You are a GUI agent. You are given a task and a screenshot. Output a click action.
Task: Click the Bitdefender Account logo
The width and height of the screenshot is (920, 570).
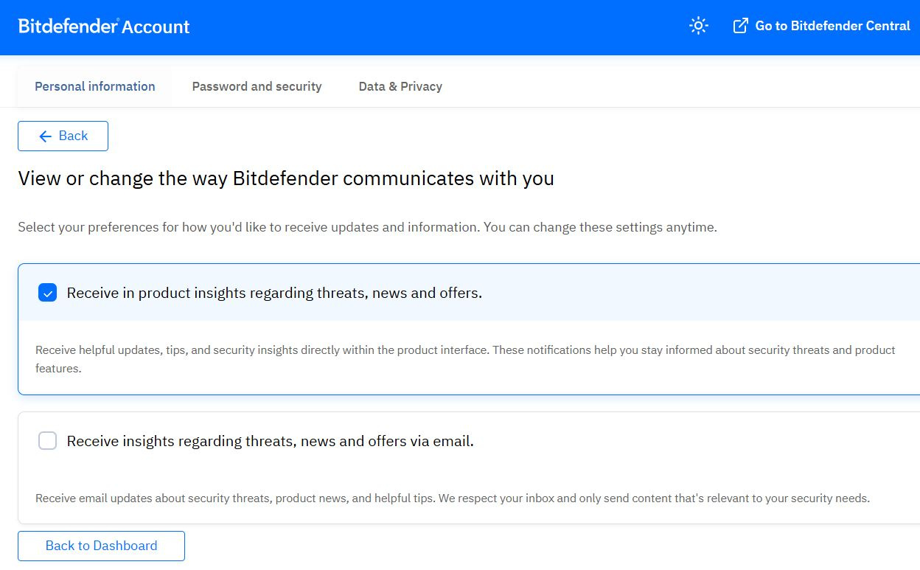(x=104, y=27)
